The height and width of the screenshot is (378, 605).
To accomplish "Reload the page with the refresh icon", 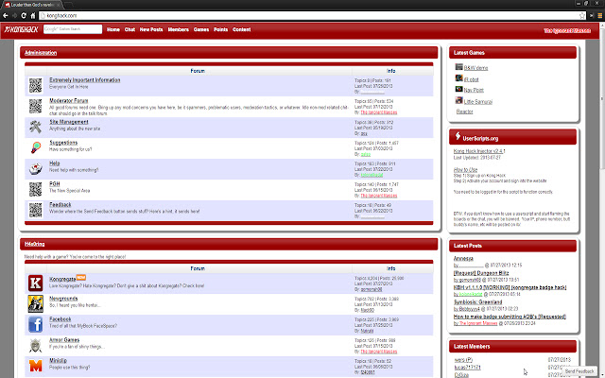I will point(24,15).
